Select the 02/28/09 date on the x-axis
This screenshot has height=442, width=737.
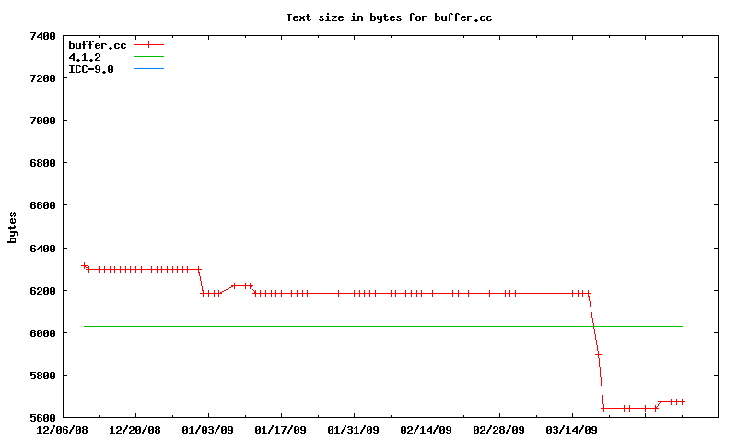pyautogui.click(x=498, y=430)
